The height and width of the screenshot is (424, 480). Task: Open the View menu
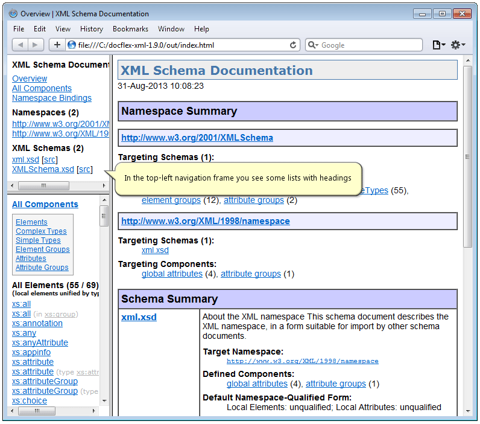tap(63, 28)
